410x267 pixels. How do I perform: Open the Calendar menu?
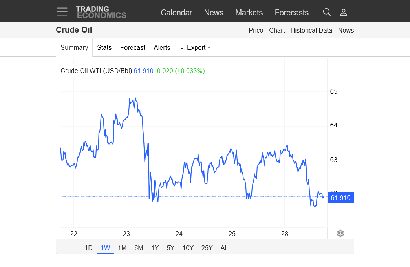[x=176, y=13]
